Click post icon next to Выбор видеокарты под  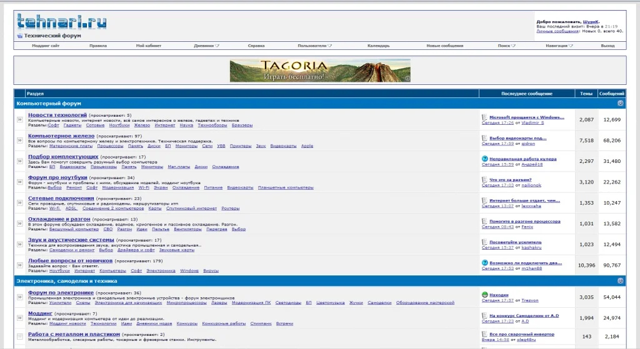[484, 138]
